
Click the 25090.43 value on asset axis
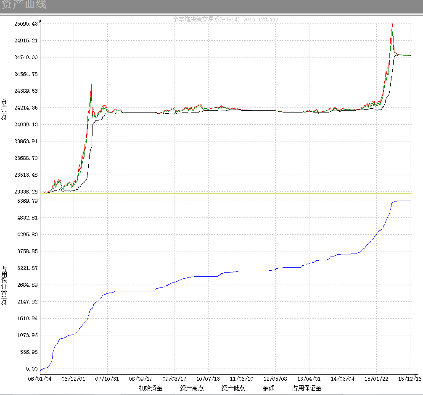click(26, 24)
